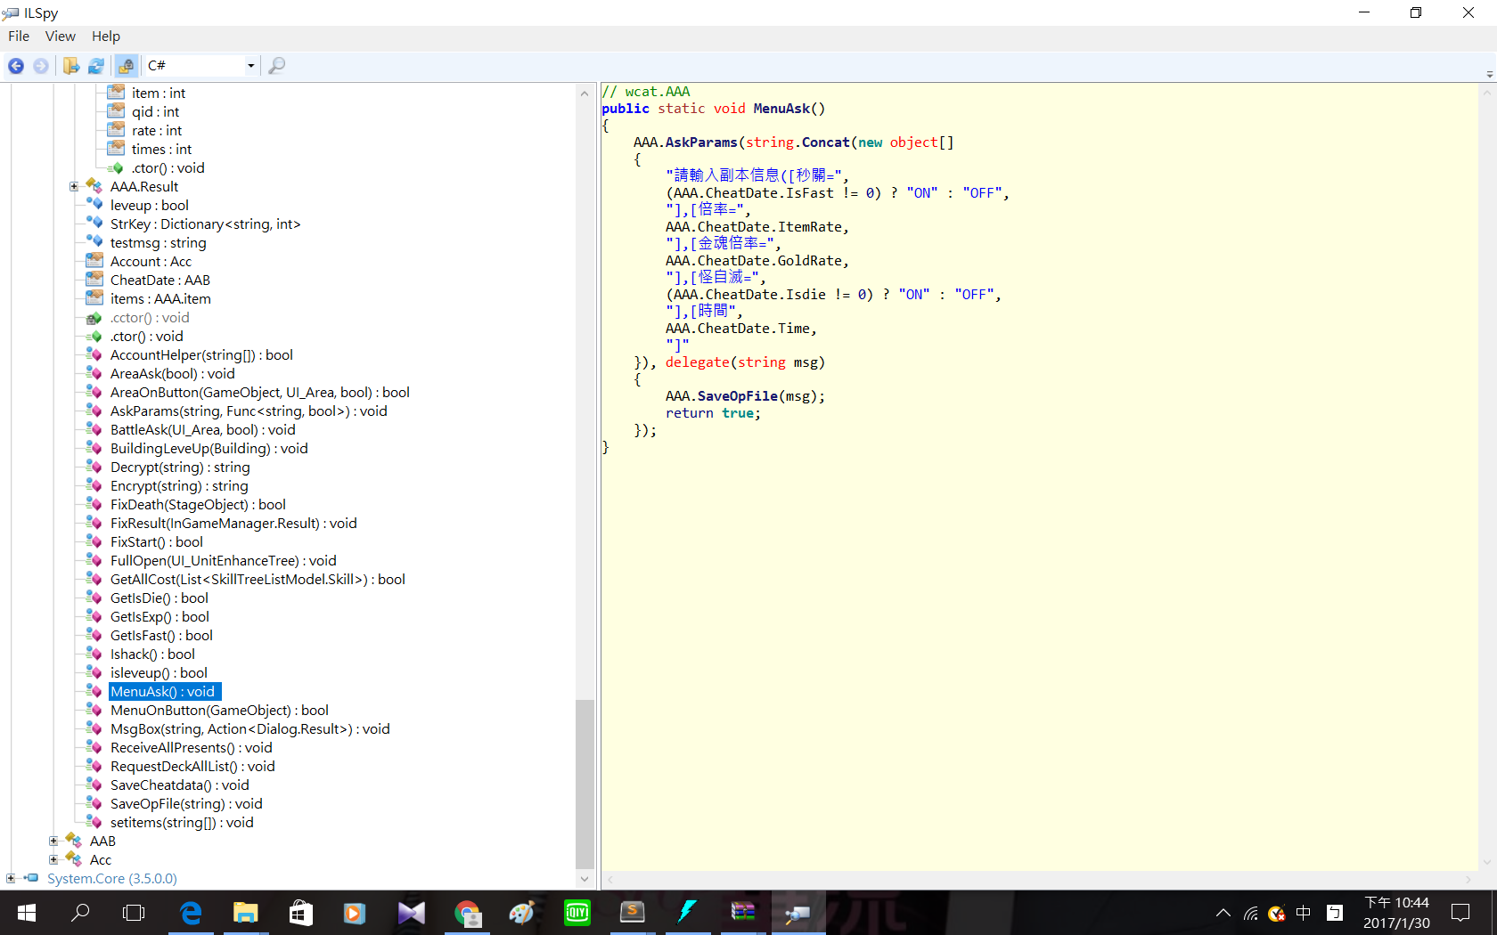The height and width of the screenshot is (935, 1497).
Task: Select 'leveup : bool' field
Action: coord(150,206)
